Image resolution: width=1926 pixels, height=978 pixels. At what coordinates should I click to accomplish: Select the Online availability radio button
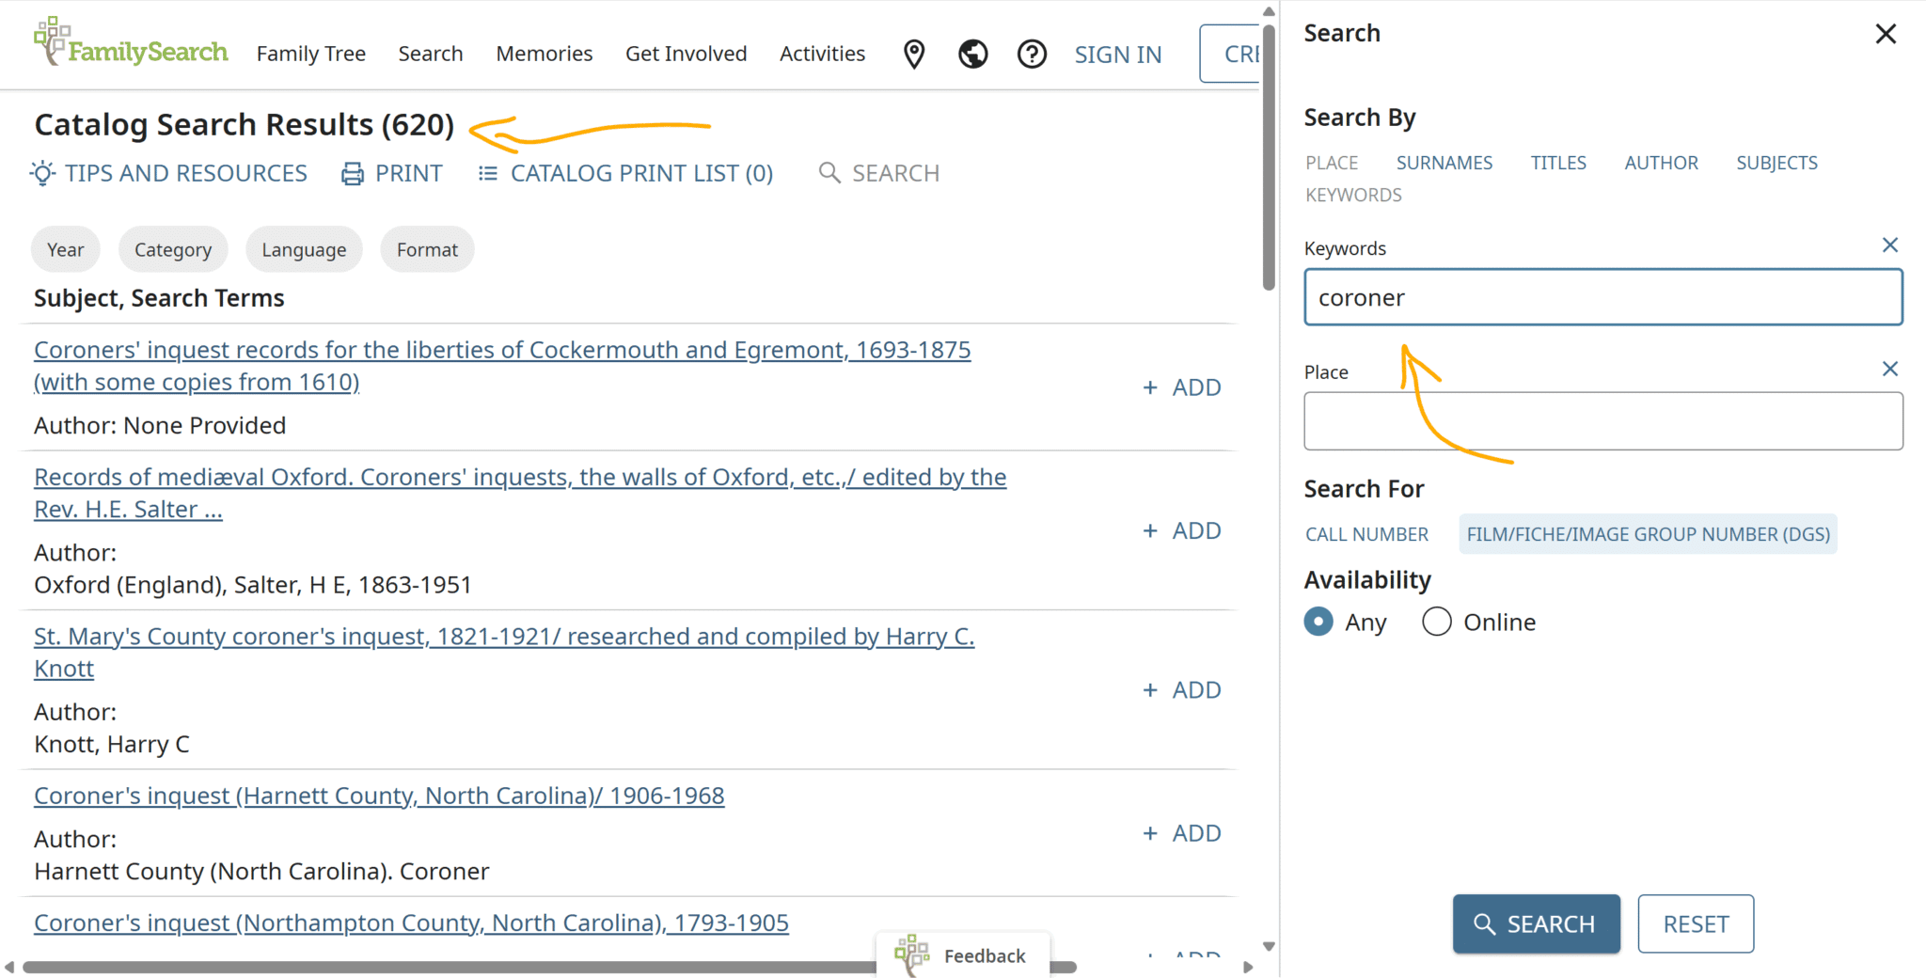tap(1436, 622)
